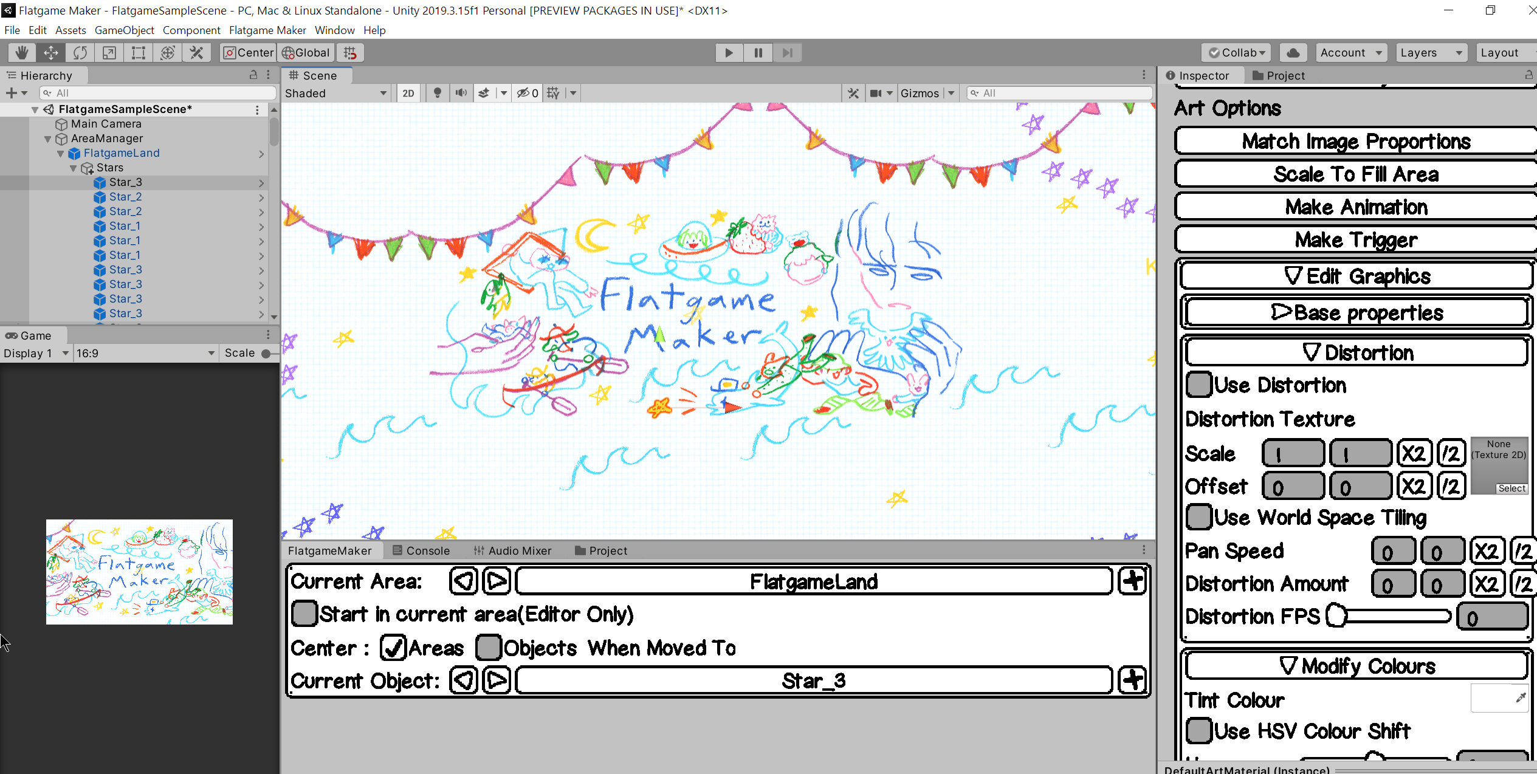Screen dimensions: 1537x774
Task: Add new object plus button
Action: pyautogui.click(x=1133, y=680)
